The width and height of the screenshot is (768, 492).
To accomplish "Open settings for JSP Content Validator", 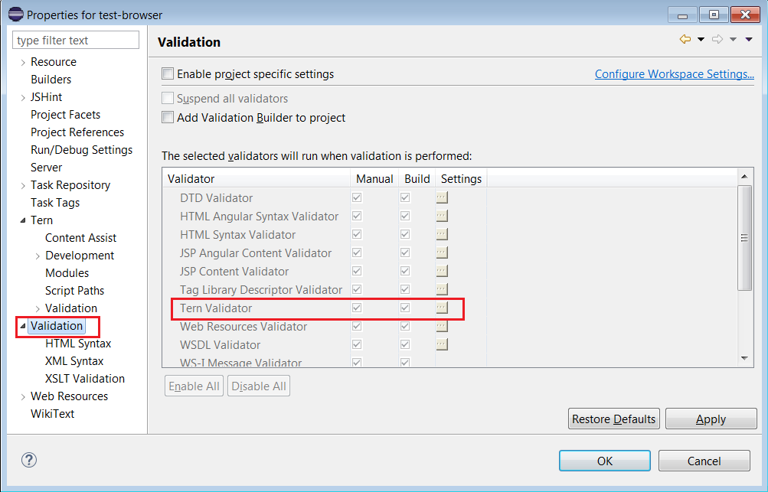I will tap(442, 271).
